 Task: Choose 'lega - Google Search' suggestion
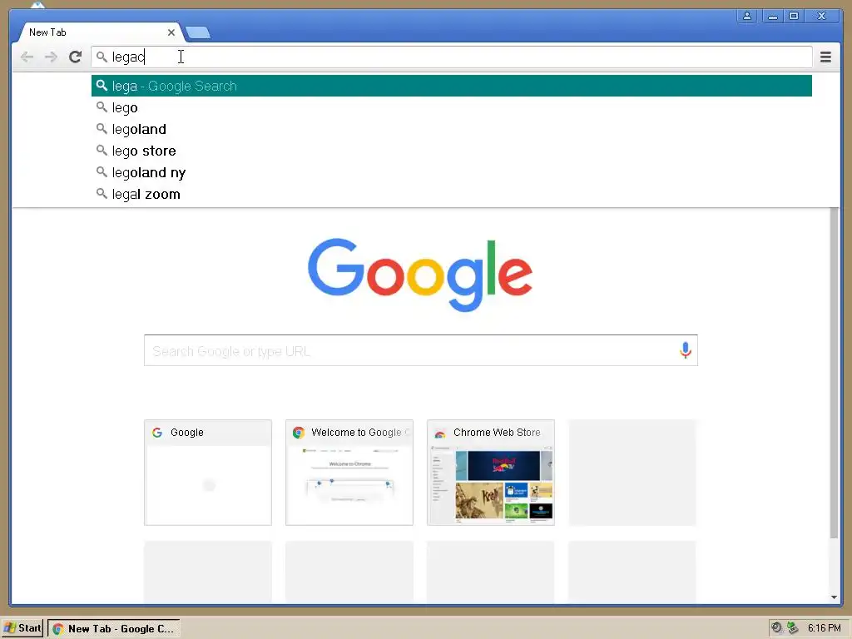(x=451, y=86)
